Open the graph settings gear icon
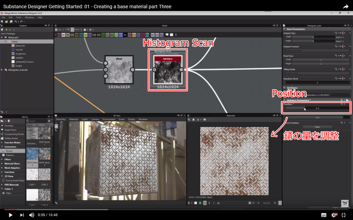This screenshot has width=353, height=220. point(90,30)
